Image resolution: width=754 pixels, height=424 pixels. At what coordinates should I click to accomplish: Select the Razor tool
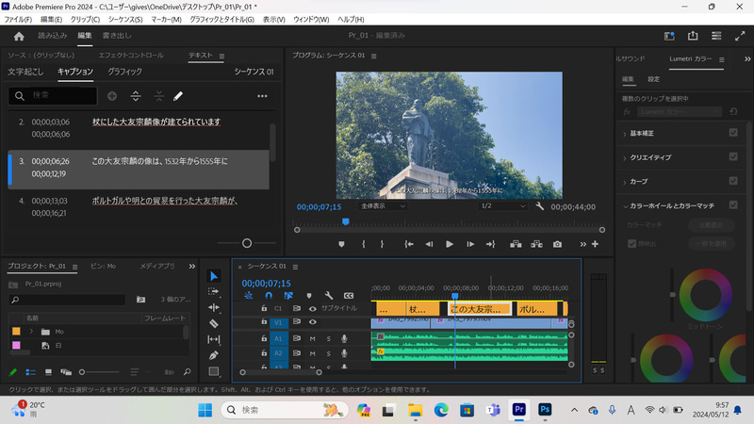coord(214,323)
